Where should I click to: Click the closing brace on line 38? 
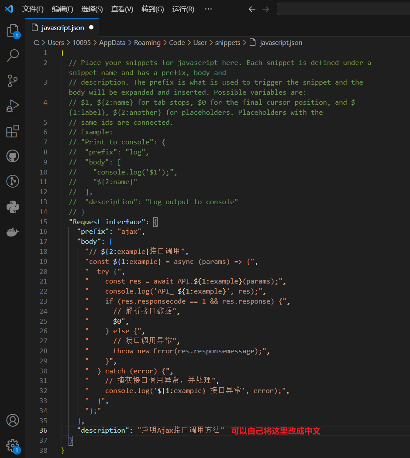tap(62, 451)
